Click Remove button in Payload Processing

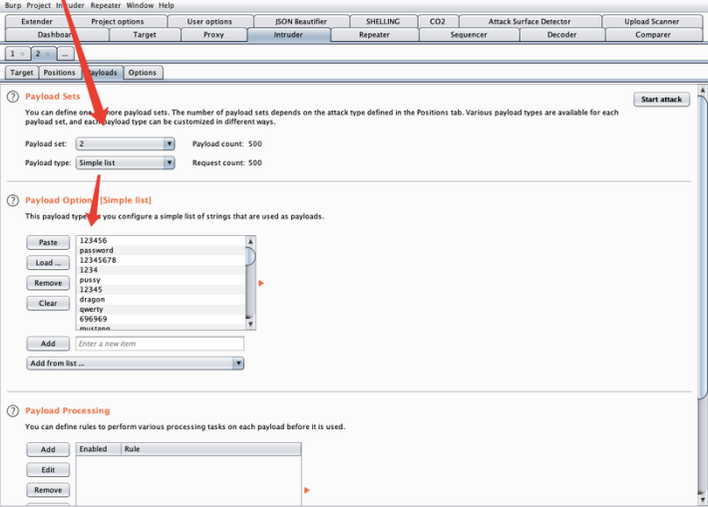pyautogui.click(x=48, y=490)
